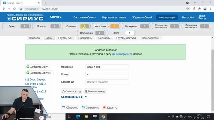Click the РУС language indicator
The height and width of the screenshot is (120, 214).
[x=190, y=117]
